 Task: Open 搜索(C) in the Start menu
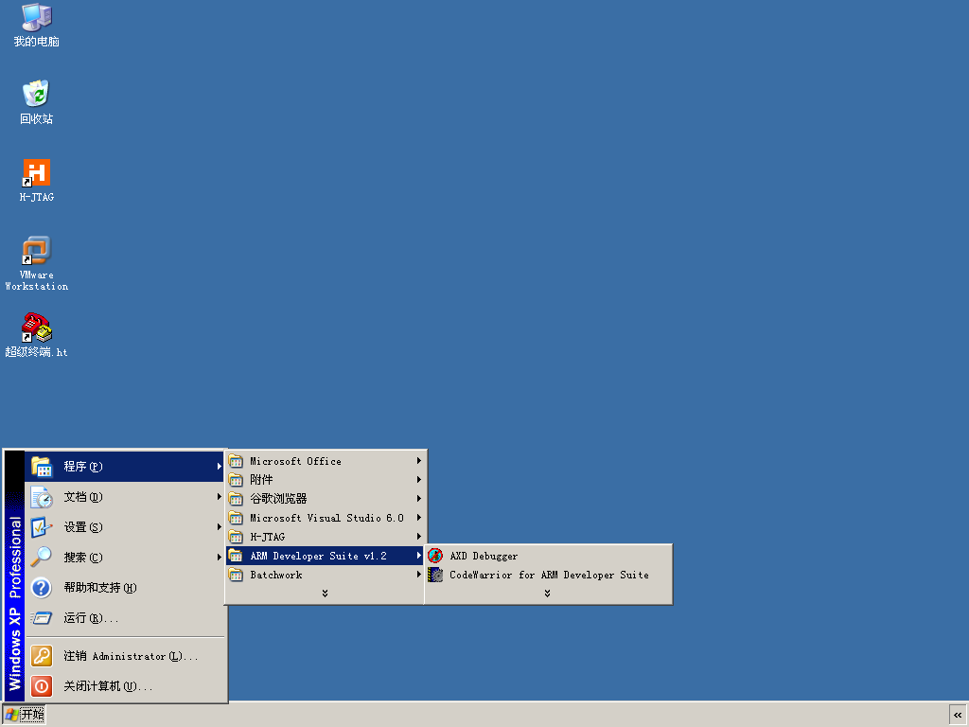pos(124,558)
